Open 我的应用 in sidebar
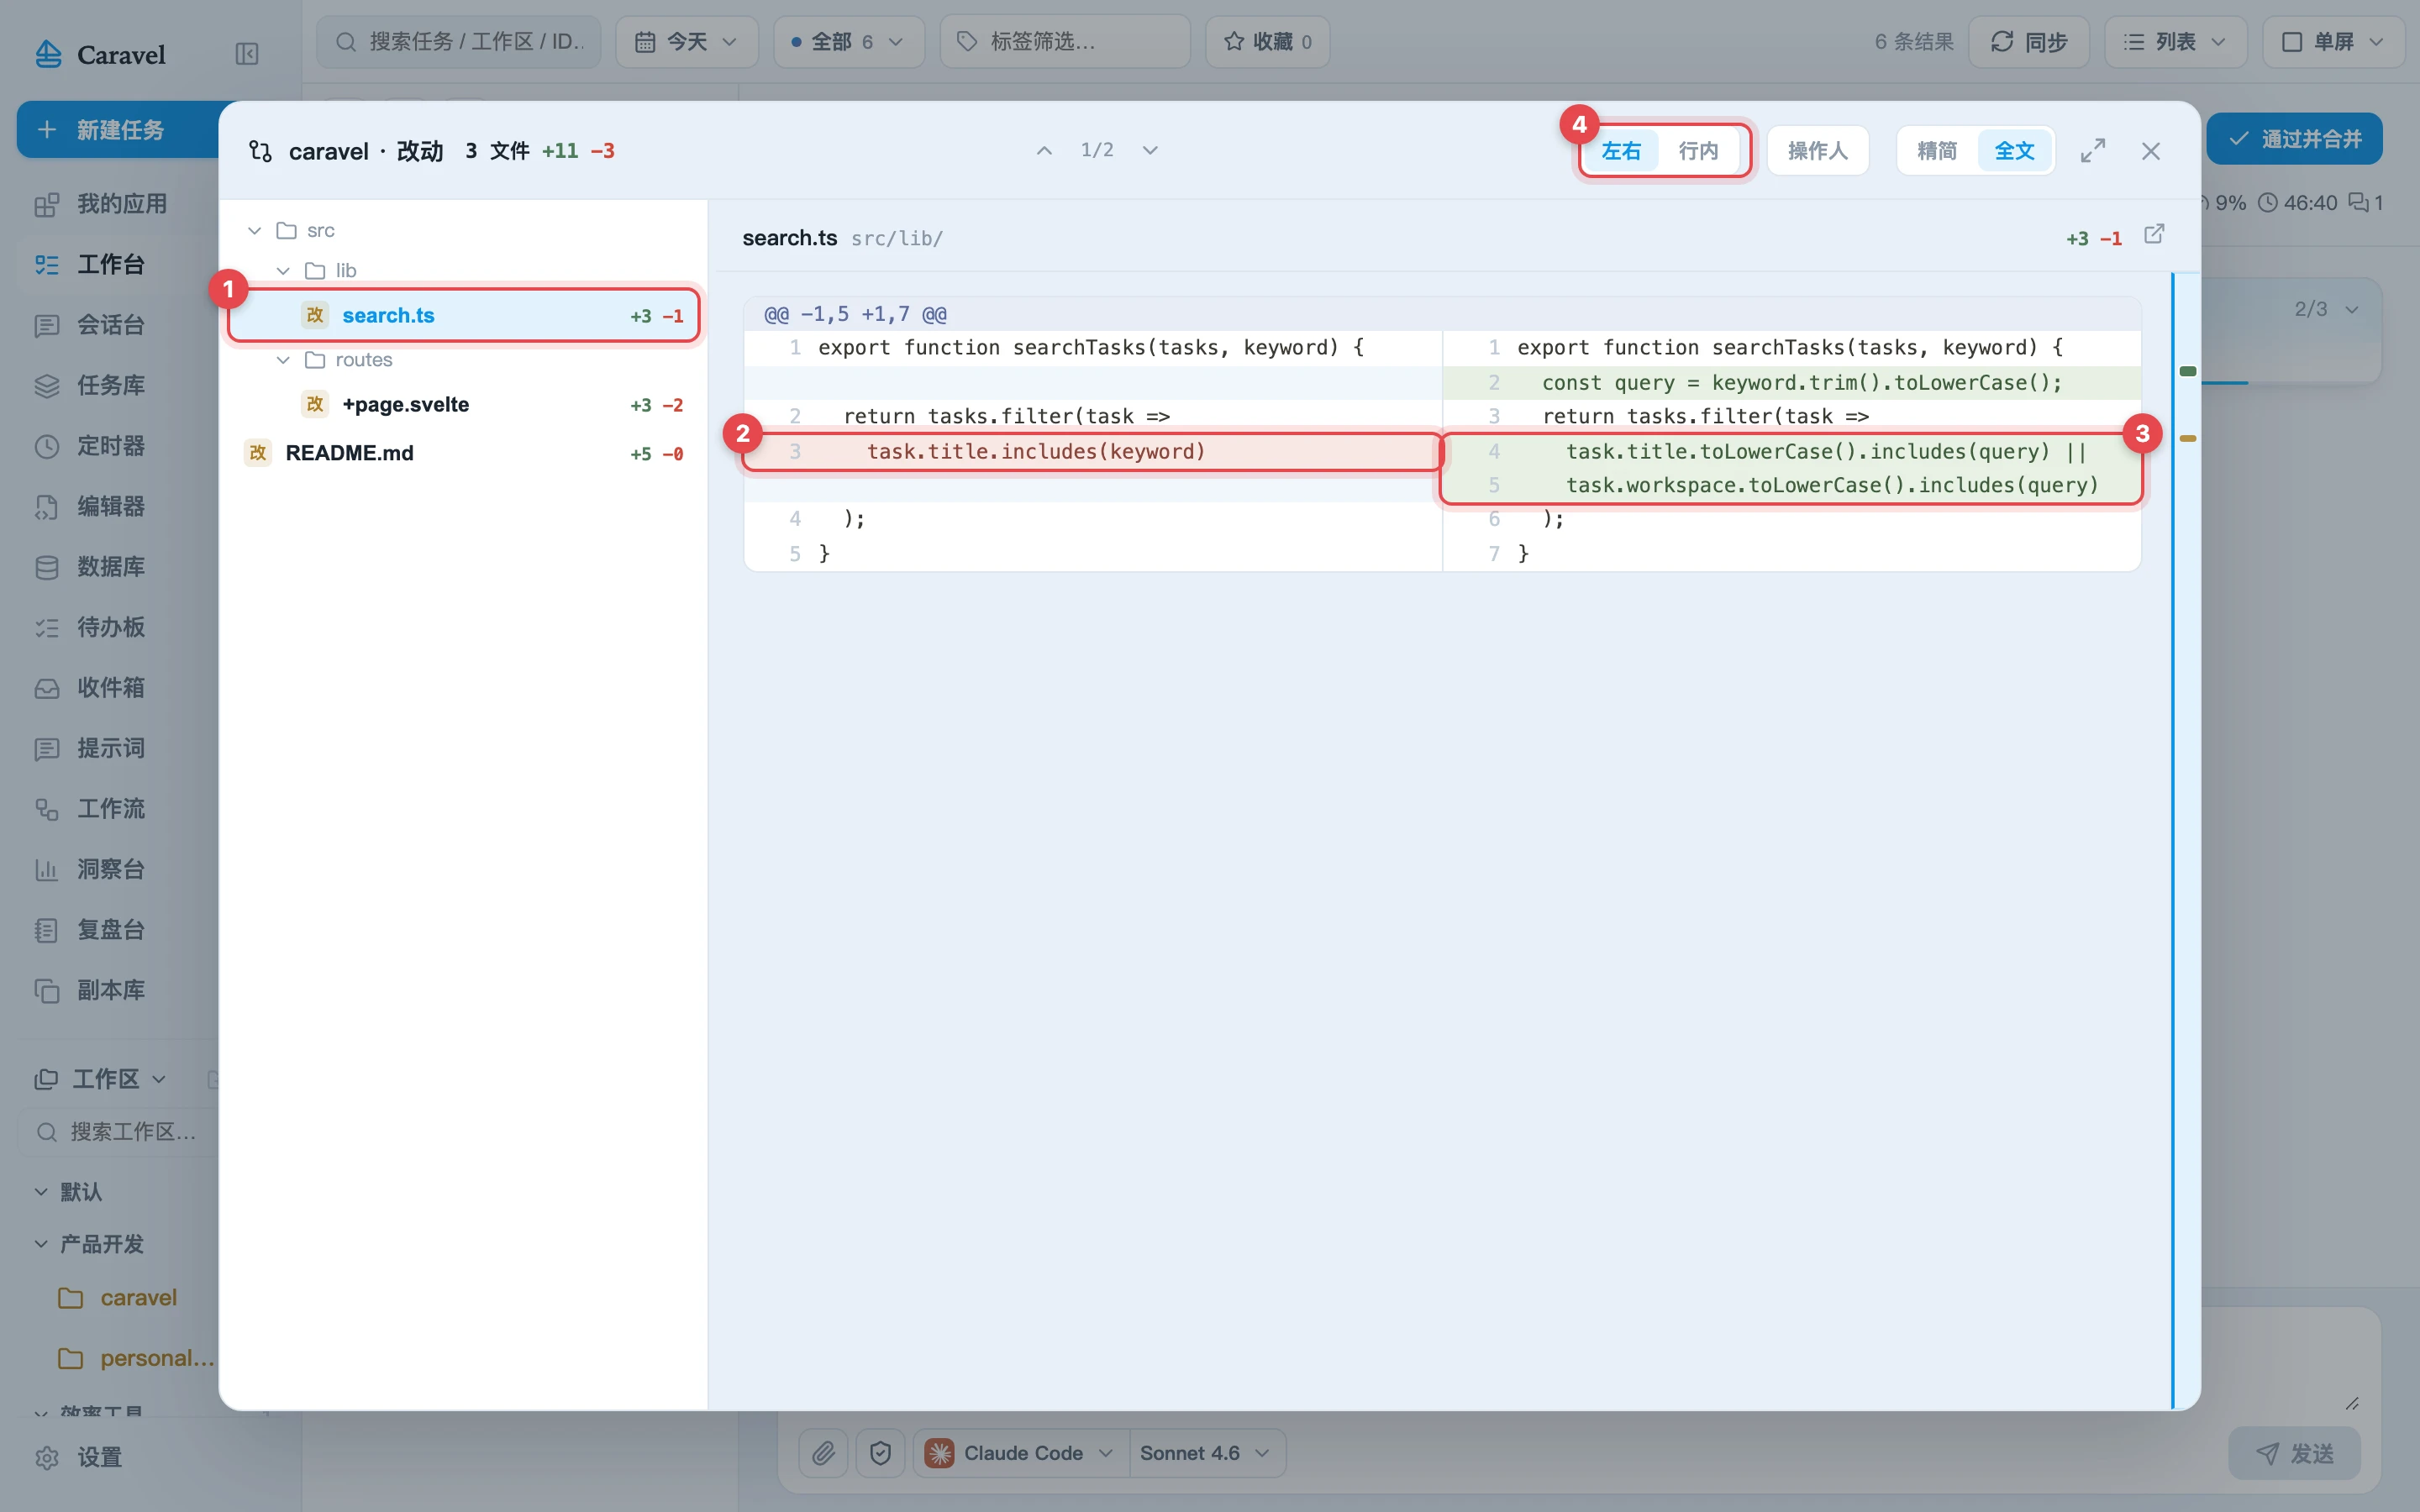 (x=122, y=204)
